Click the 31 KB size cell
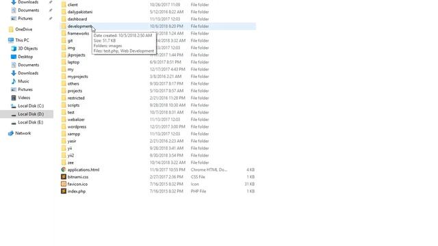Viewport: 438px width, 246px height. pyautogui.click(x=249, y=184)
